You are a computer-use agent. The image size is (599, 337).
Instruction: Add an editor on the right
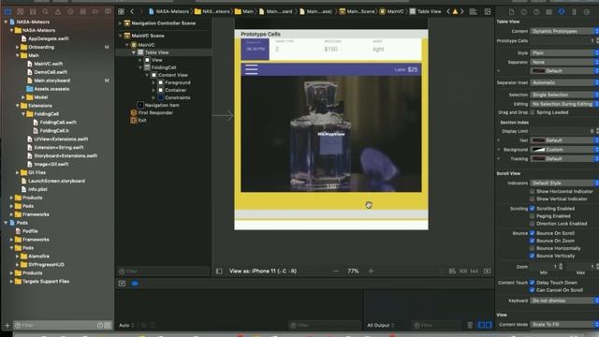488,11
